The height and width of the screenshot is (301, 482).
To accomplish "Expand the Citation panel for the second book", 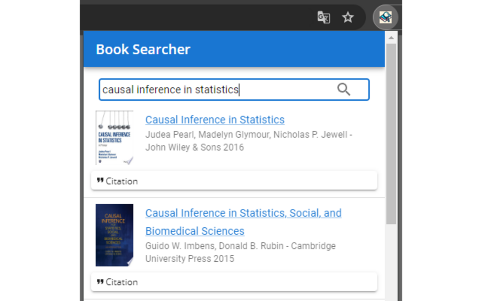I will click(x=234, y=282).
